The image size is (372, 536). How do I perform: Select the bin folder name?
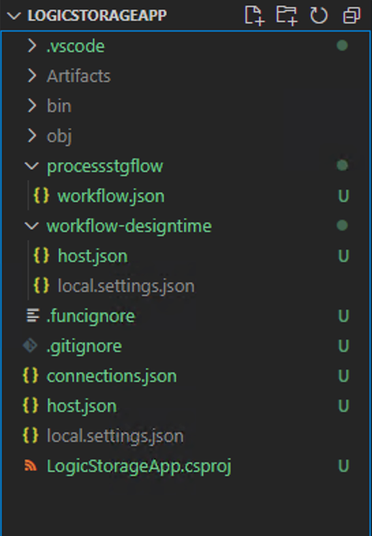pos(59,106)
